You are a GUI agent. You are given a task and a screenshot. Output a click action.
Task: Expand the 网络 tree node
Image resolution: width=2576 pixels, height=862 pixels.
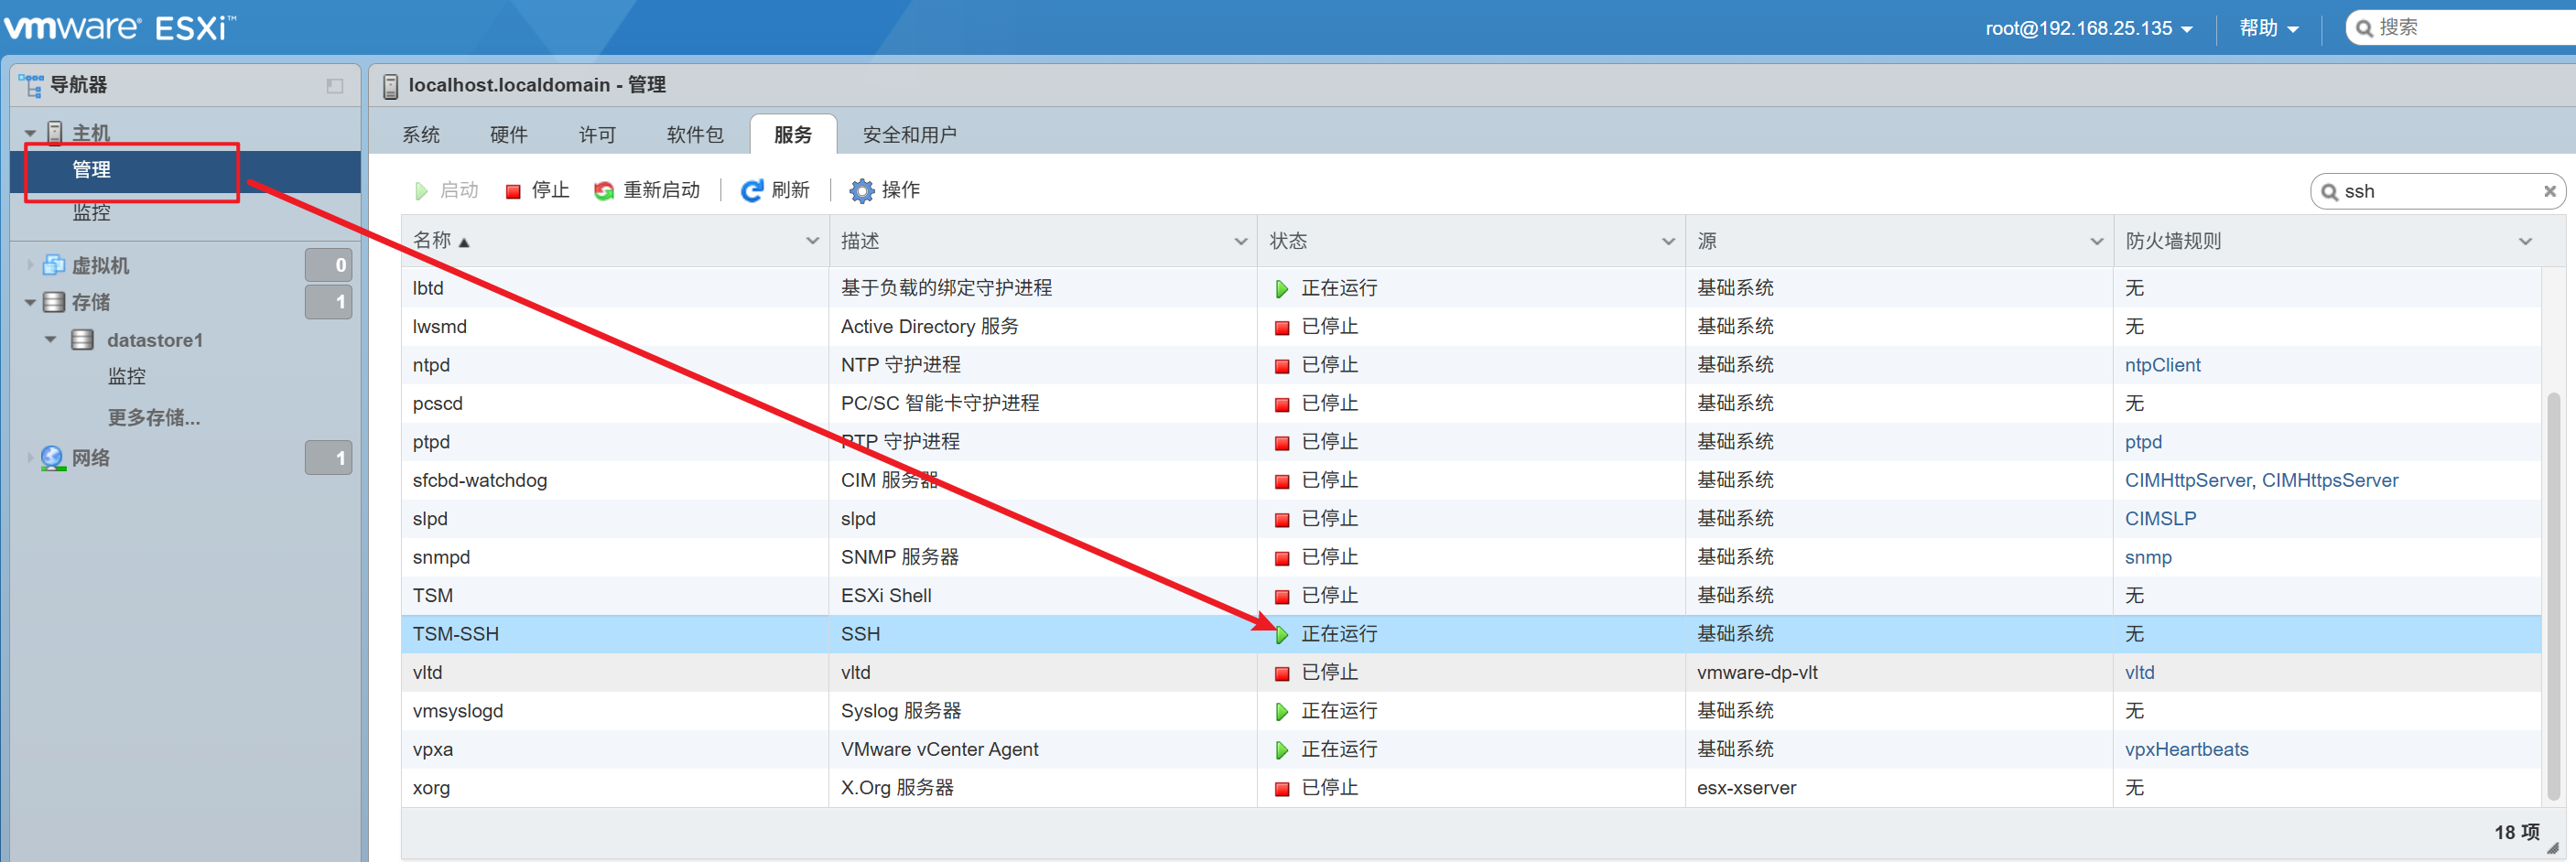[30, 458]
